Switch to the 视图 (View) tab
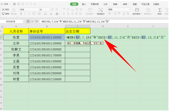169x111 pixels. [x=135, y=4]
